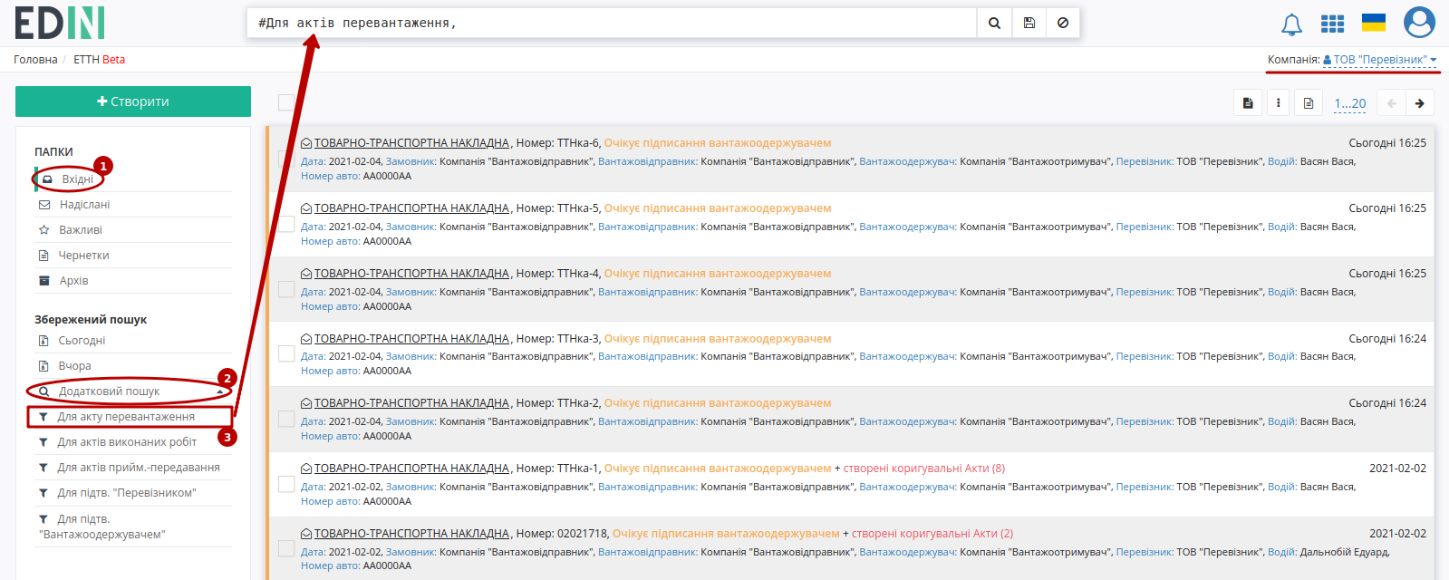Open the apps grid menu

pos(1332,24)
